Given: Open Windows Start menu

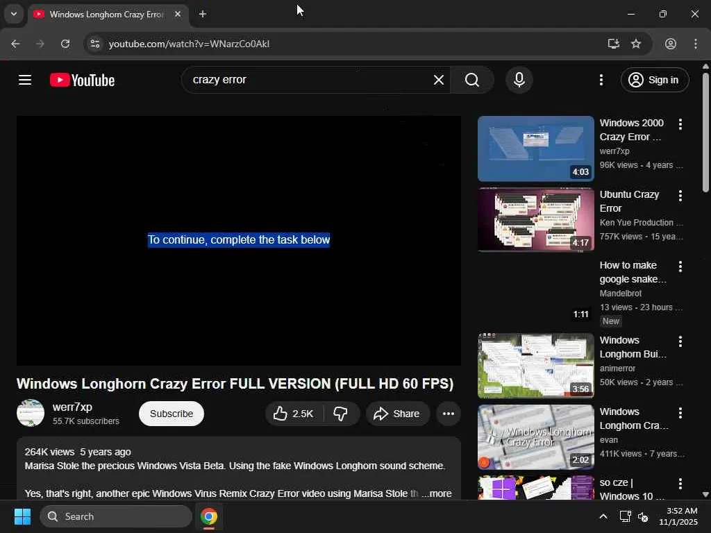Looking at the screenshot, I should click(22, 516).
